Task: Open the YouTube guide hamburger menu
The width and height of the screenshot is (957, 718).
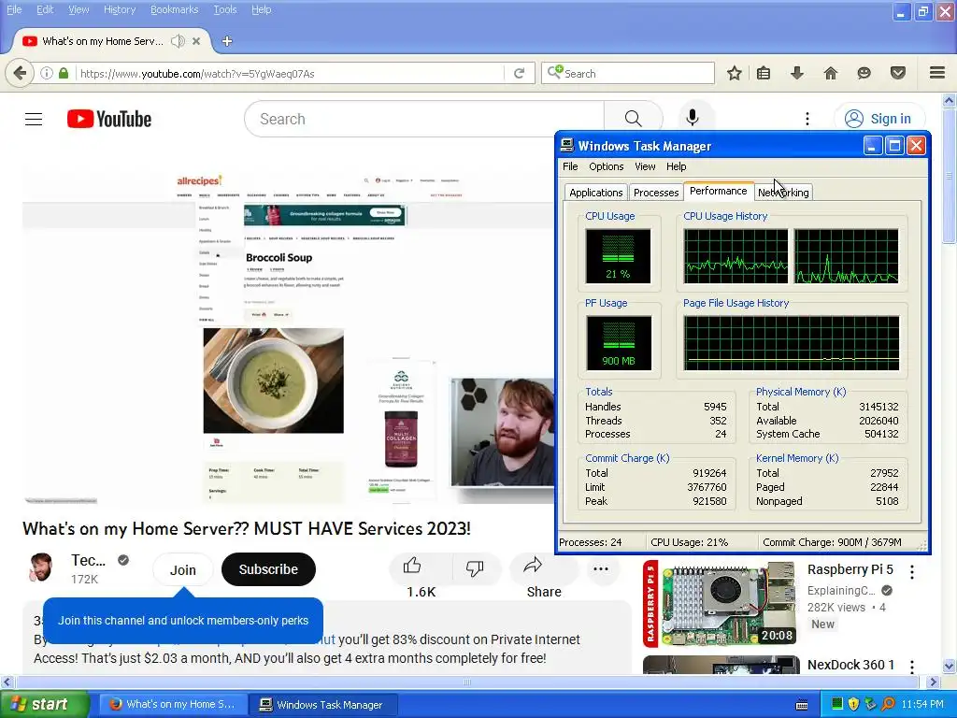Action: tap(34, 119)
